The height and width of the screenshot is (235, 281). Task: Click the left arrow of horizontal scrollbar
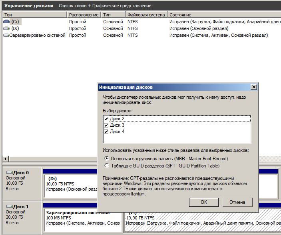(x=5, y=159)
